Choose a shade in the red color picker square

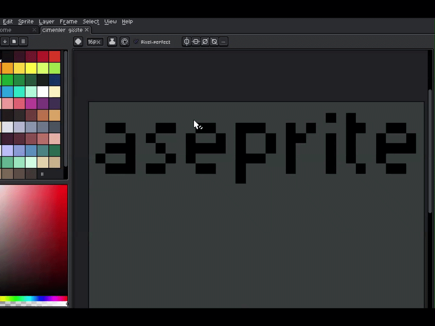[x=34, y=240]
